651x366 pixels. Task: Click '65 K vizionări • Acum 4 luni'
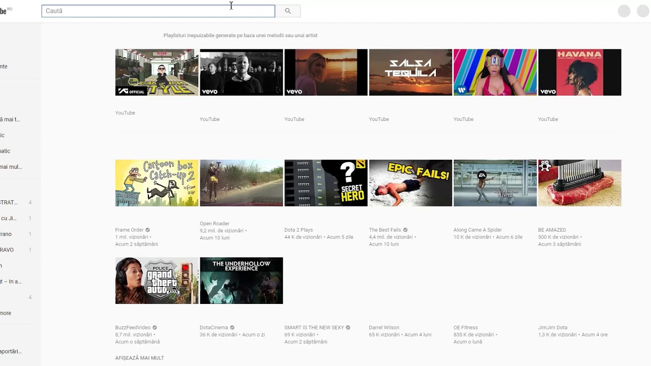coord(400,334)
